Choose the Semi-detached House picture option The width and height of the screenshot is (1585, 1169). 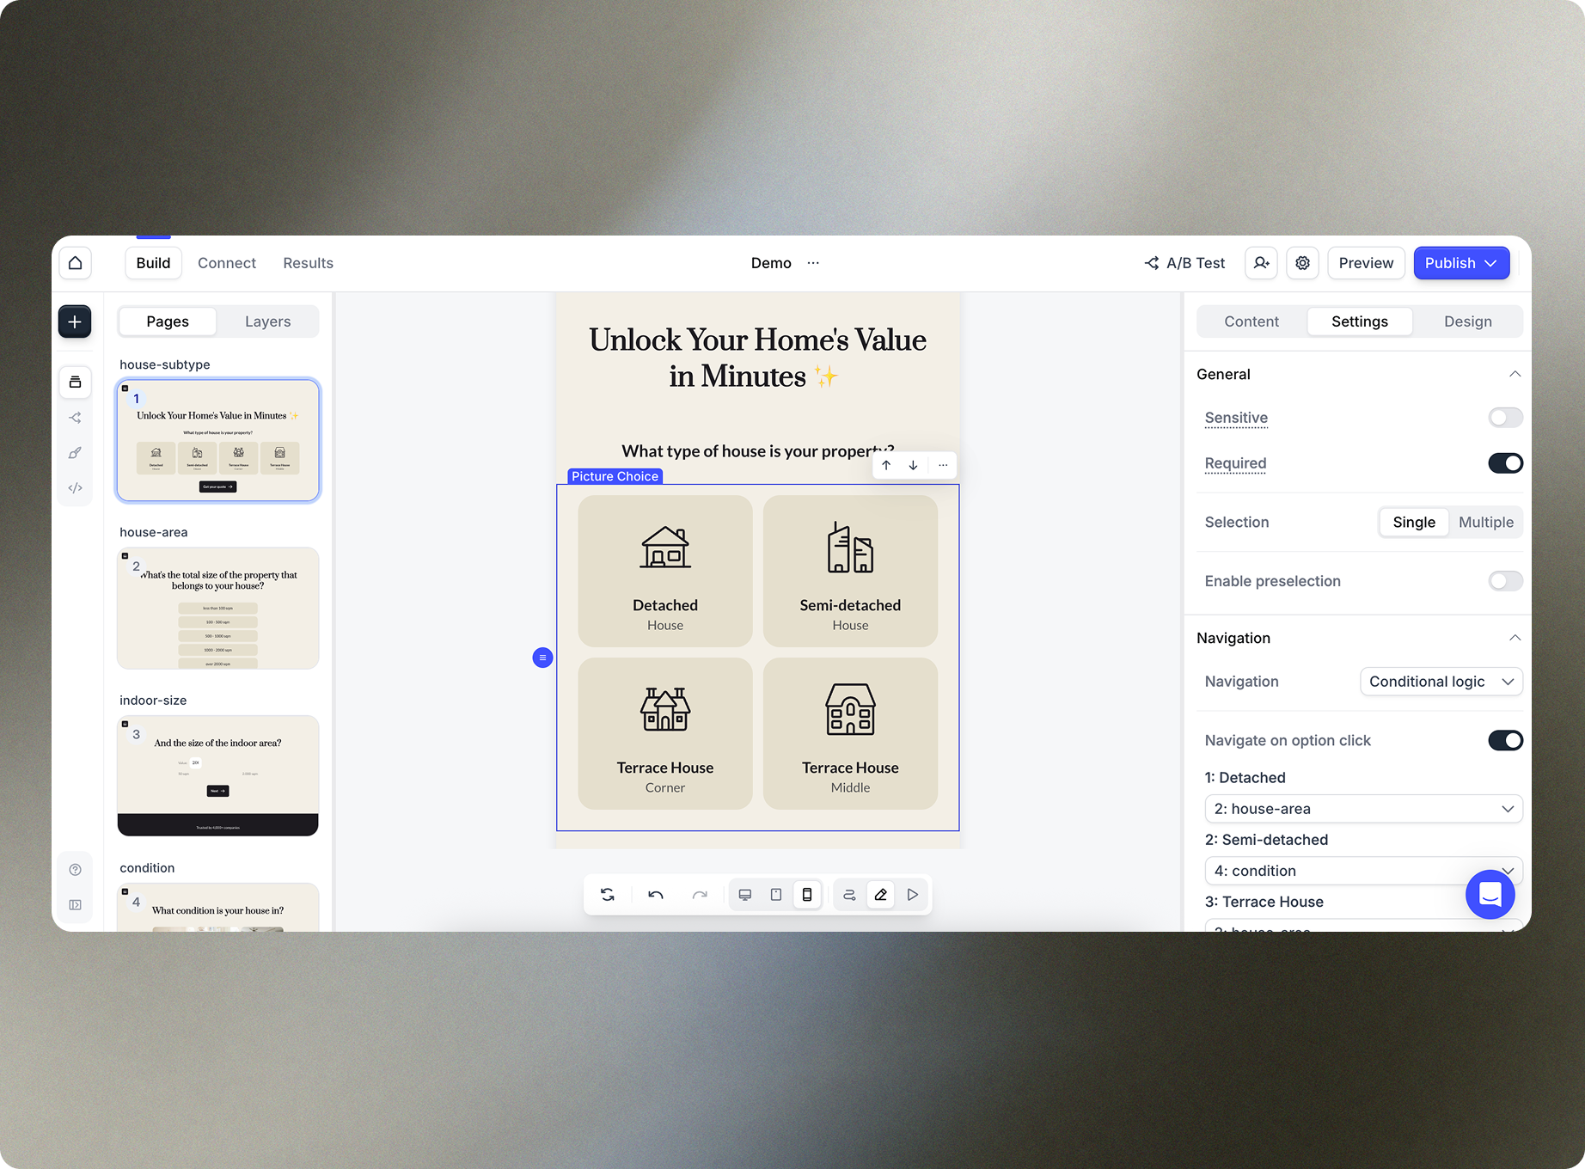coord(851,571)
